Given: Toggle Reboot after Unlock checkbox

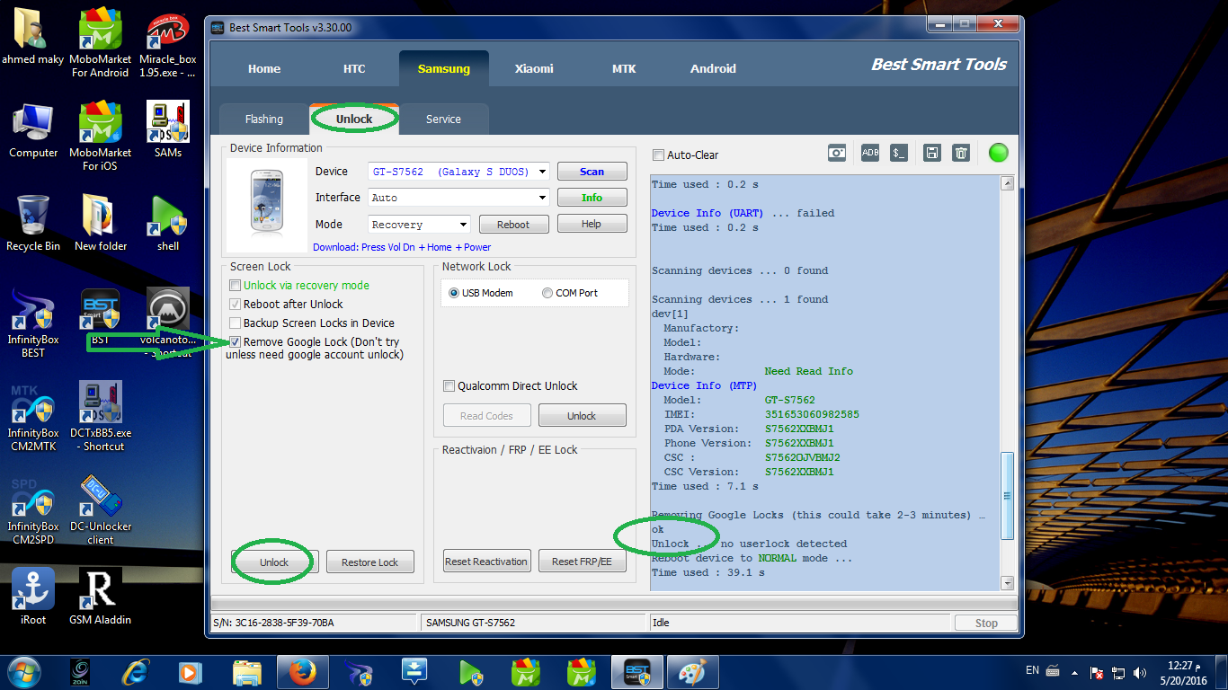Looking at the screenshot, I should point(236,304).
